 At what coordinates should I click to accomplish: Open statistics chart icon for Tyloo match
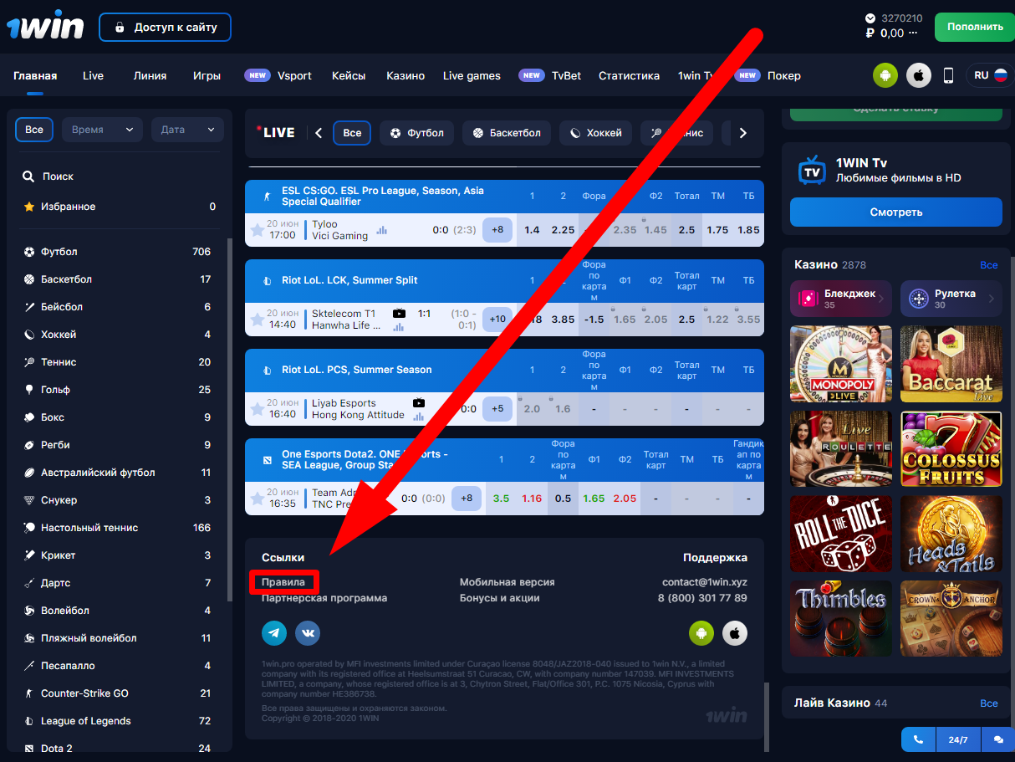click(382, 230)
